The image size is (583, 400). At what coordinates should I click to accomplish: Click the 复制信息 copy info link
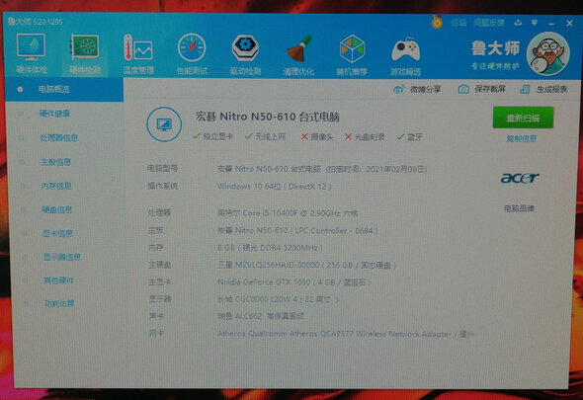pos(522,138)
